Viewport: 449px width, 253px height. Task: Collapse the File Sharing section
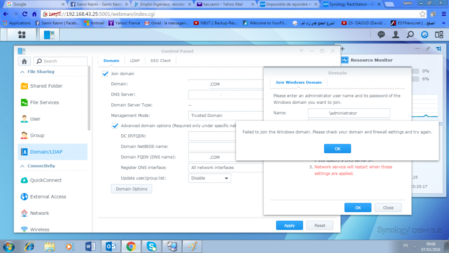coord(22,72)
